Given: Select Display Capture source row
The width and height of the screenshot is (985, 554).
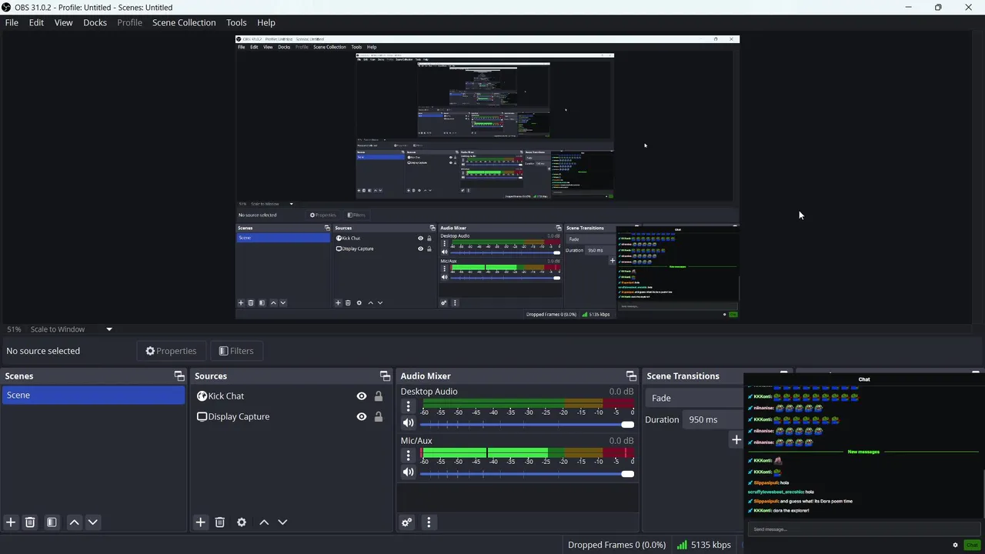Looking at the screenshot, I should (292, 416).
